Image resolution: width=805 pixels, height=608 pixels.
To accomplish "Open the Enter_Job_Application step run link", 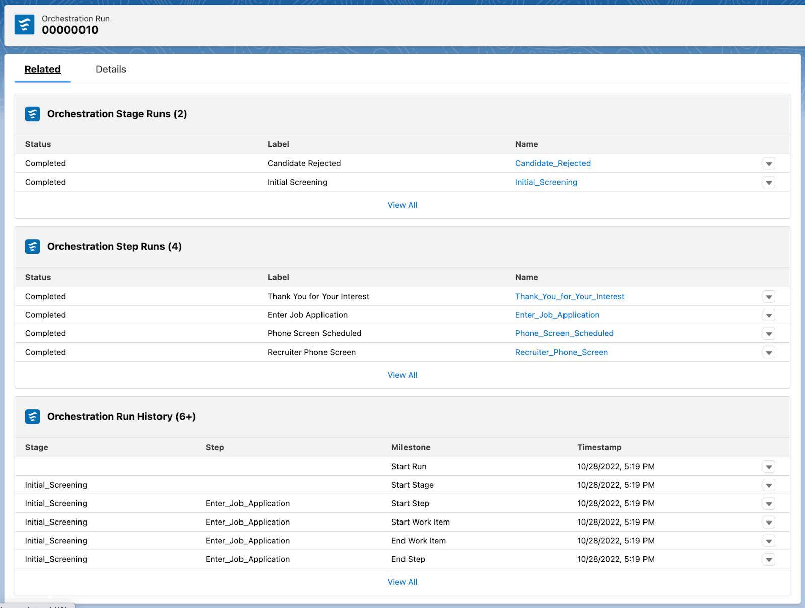I will tap(557, 315).
